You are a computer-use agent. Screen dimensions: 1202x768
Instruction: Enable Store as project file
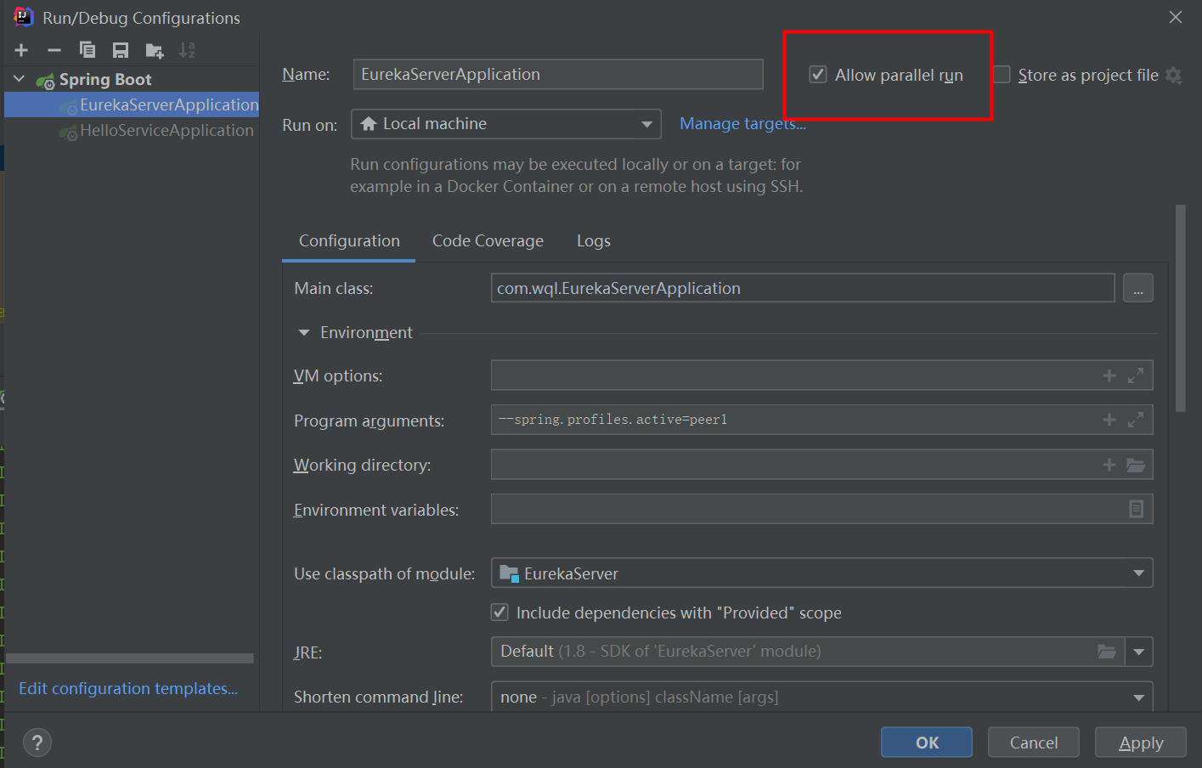[x=1002, y=75]
